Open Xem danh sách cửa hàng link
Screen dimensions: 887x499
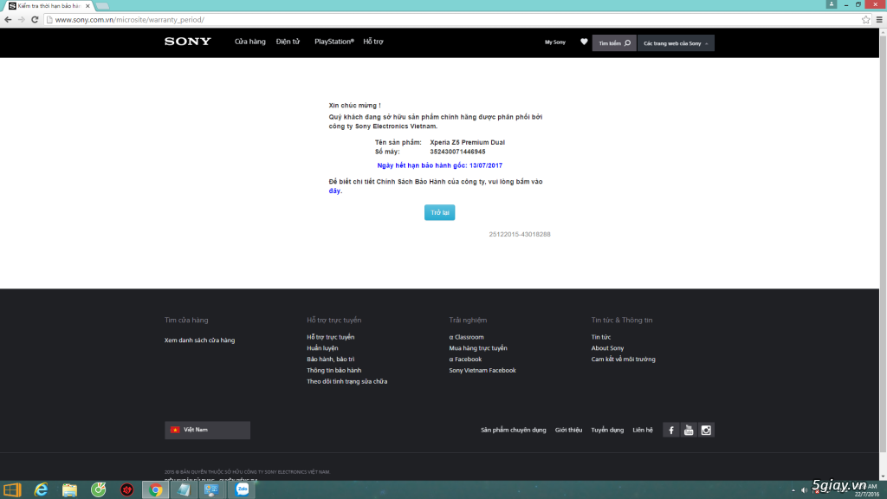(200, 340)
